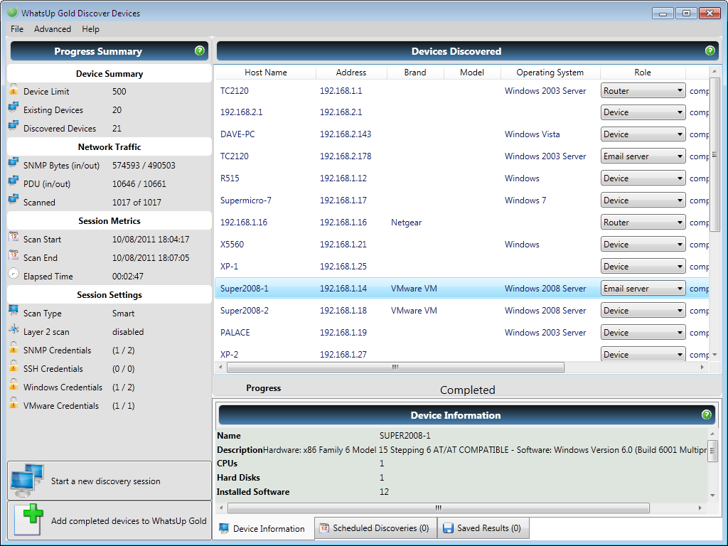Viewport: 728px width, 546px height.
Task: Click the calendar icon beside Scan End
Action: tap(14, 256)
